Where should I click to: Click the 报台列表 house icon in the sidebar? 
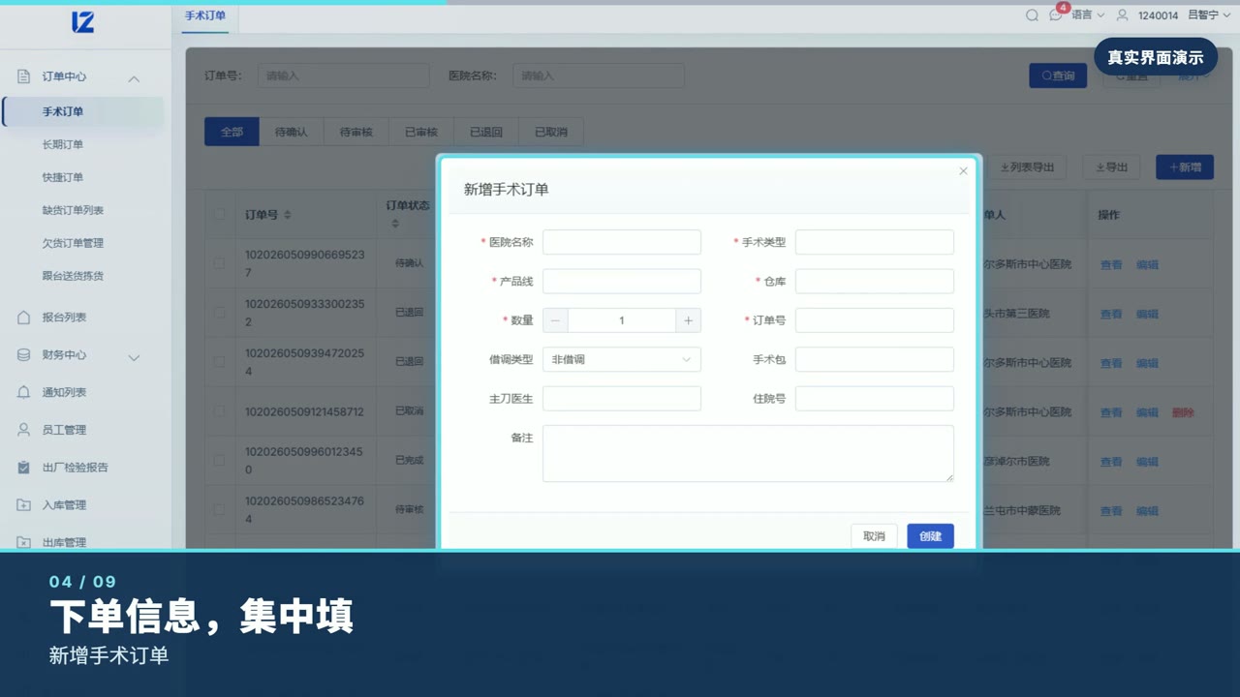24,318
